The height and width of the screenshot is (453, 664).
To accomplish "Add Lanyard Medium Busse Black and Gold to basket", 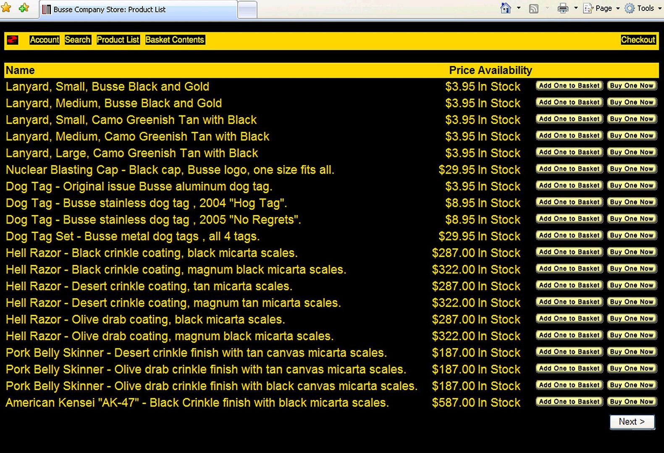I will click(x=570, y=102).
